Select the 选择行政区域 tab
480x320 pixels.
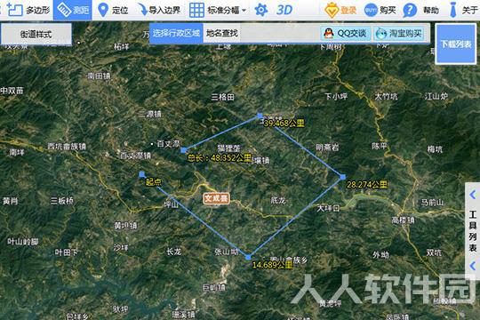coord(176,33)
